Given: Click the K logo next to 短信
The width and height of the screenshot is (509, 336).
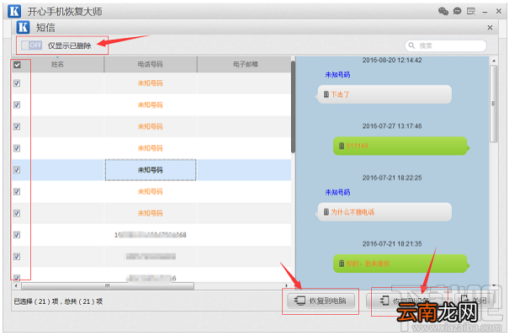Looking at the screenshot, I should [x=23, y=27].
